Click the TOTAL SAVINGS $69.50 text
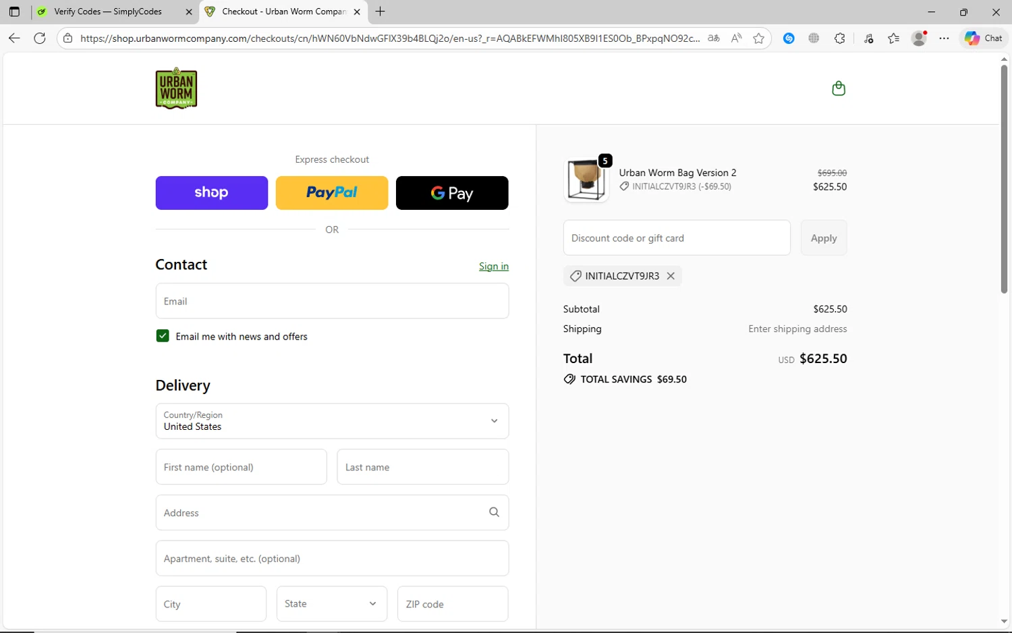Screen dimensions: 1012x633 click(634, 379)
